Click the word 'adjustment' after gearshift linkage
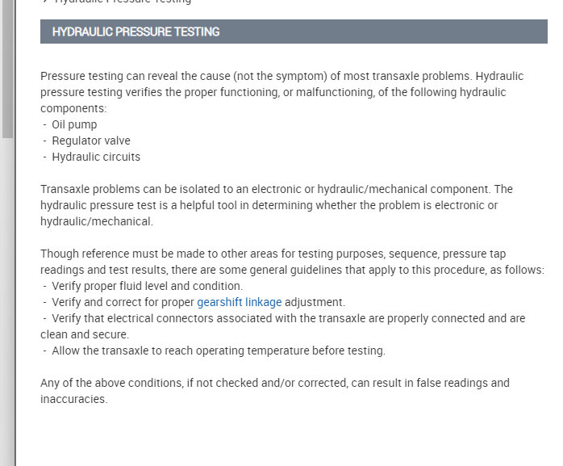This screenshot has width=563, height=466. 315,302
